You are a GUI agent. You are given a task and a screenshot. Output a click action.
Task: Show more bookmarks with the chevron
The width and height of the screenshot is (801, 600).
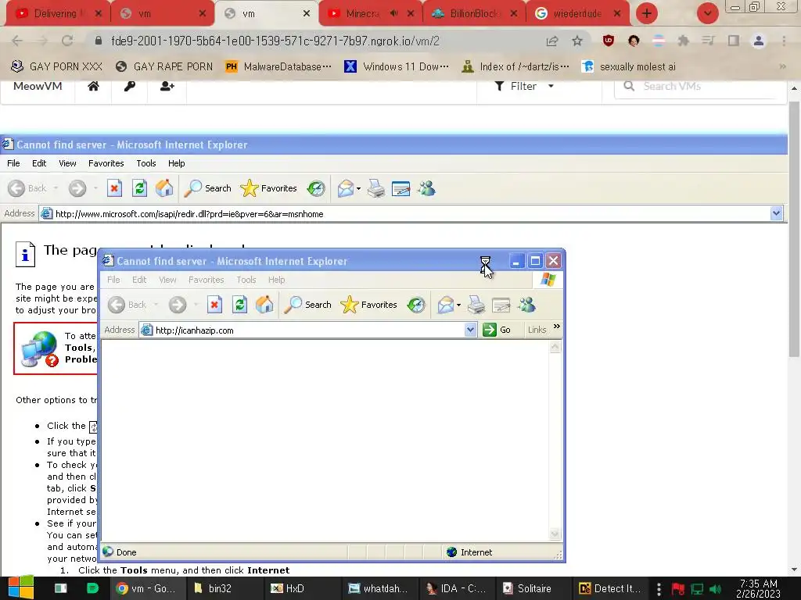[x=782, y=67]
